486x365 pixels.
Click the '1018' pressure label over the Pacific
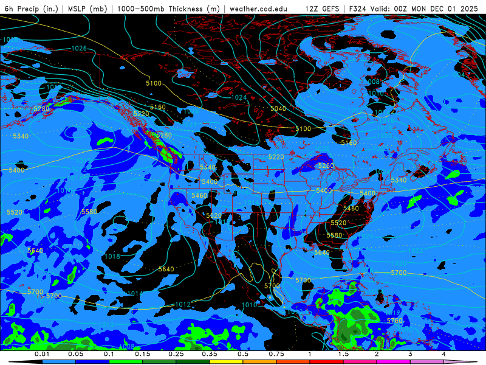[x=112, y=256]
